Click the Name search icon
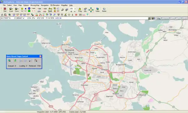 point(104,10)
